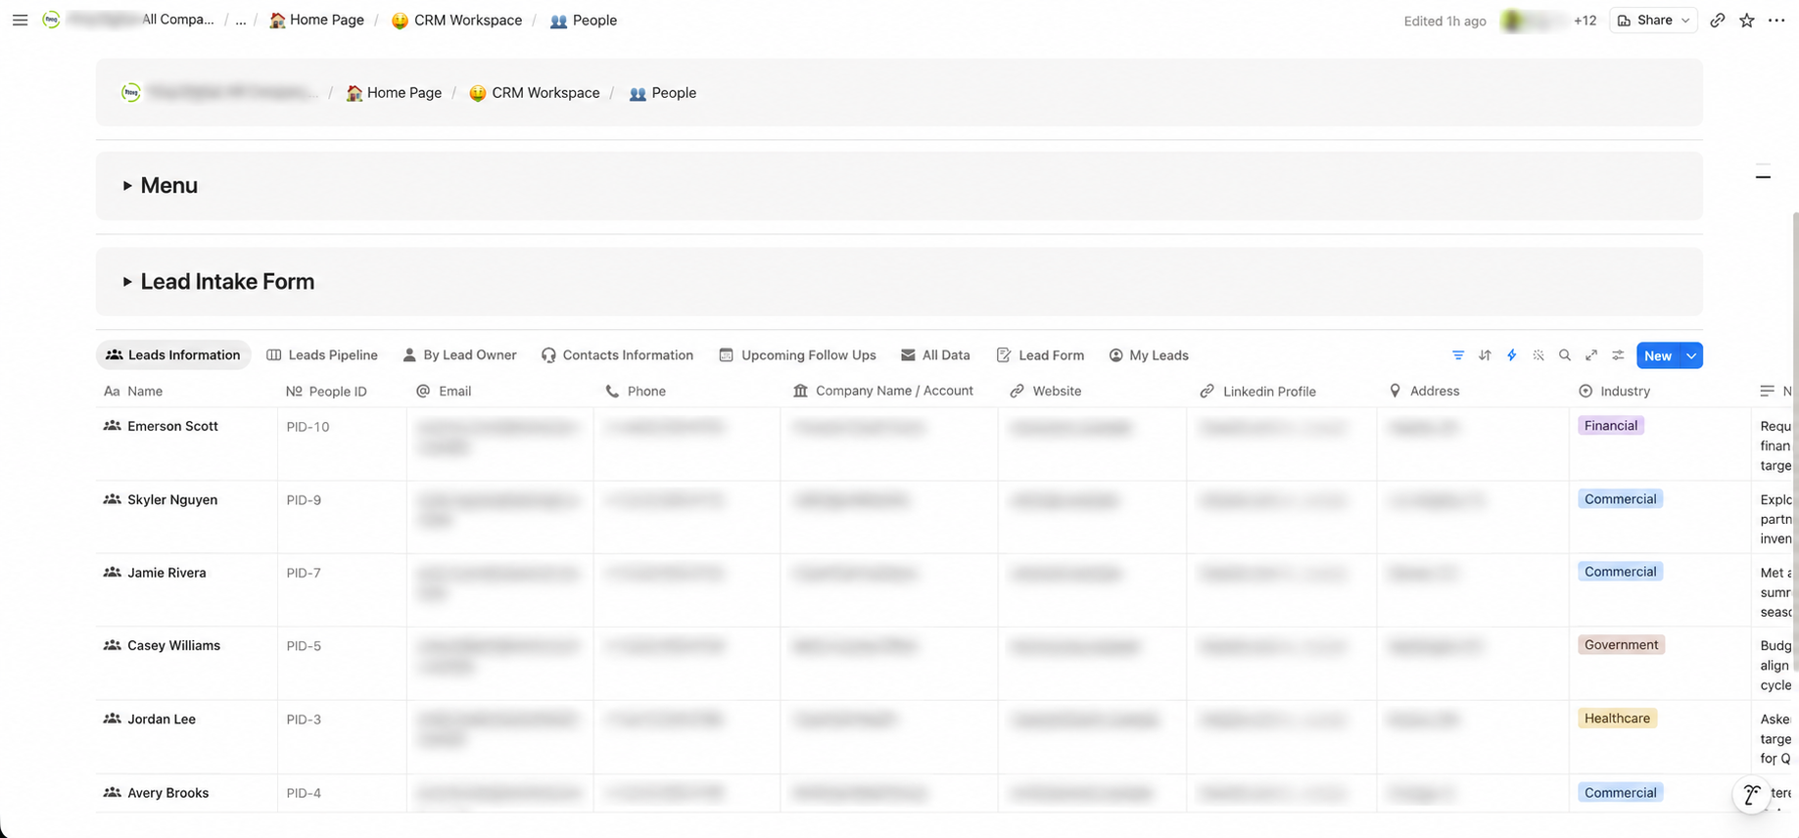The height and width of the screenshot is (838, 1799).
Task: Copy page link icon in top bar
Action: (1718, 20)
